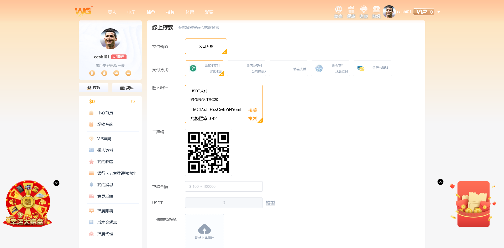Open 記錄查詢 in the sidebar
504x248 pixels.
[x=105, y=124]
